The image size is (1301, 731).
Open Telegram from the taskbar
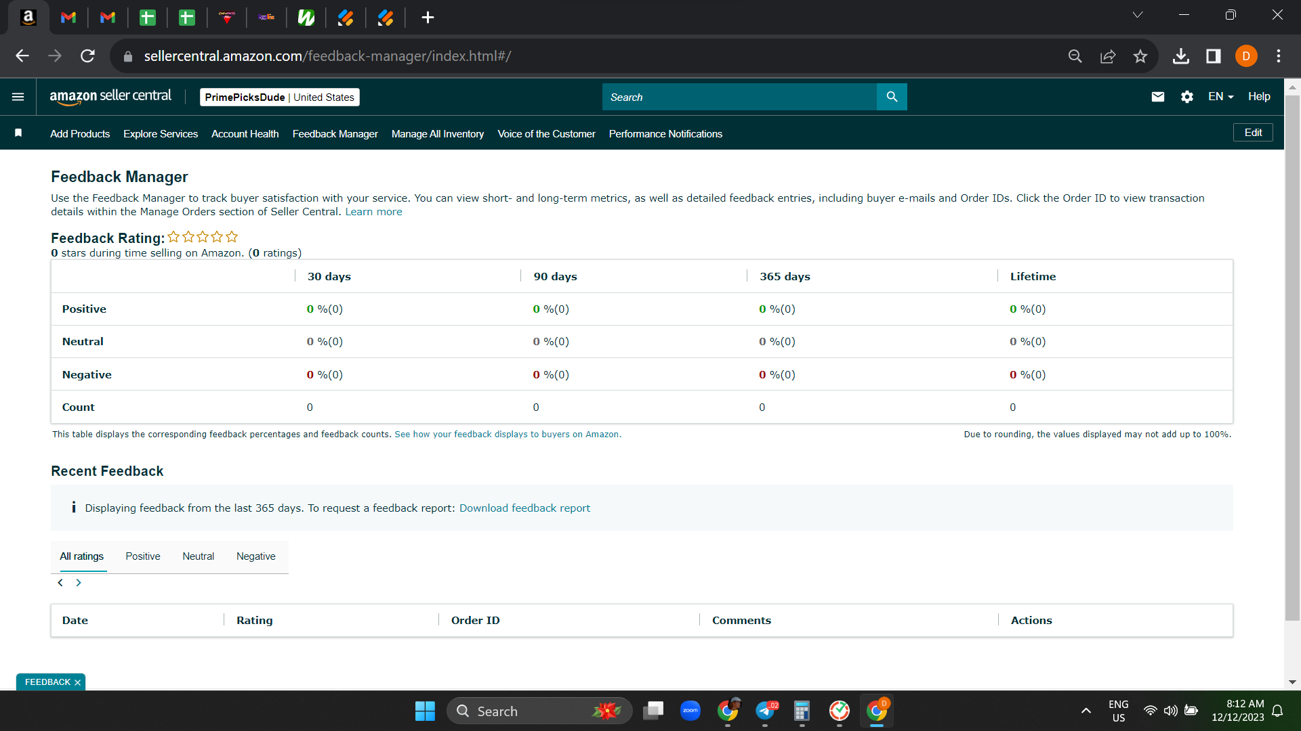(x=766, y=711)
